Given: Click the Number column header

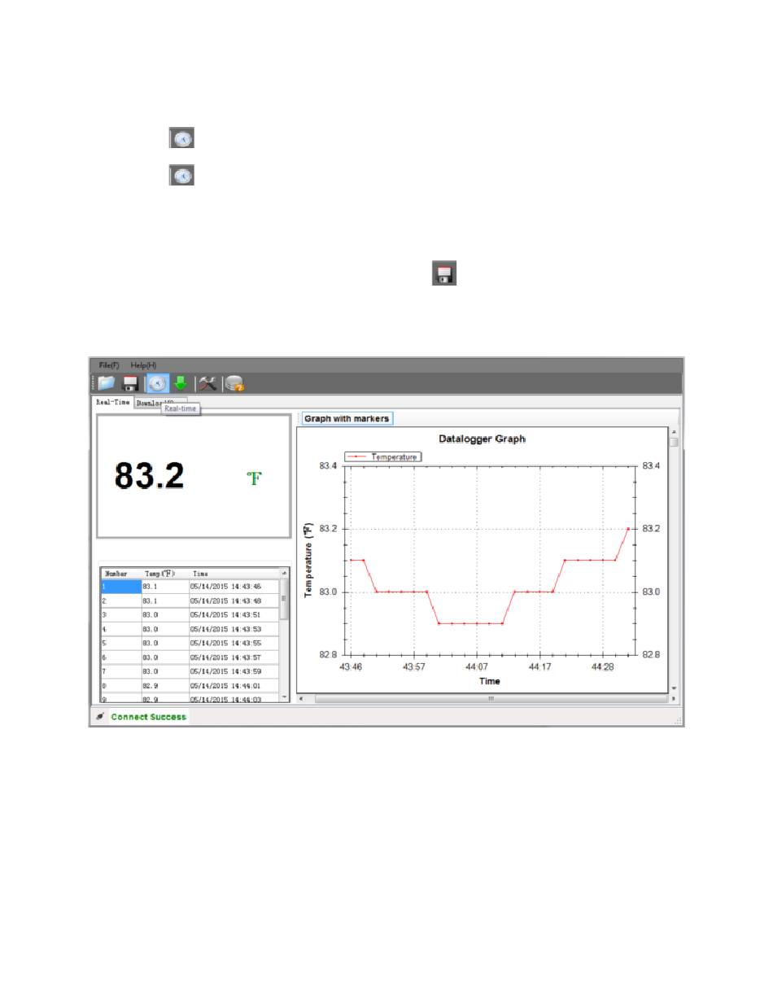Looking at the screenshot, I should 121,574.
